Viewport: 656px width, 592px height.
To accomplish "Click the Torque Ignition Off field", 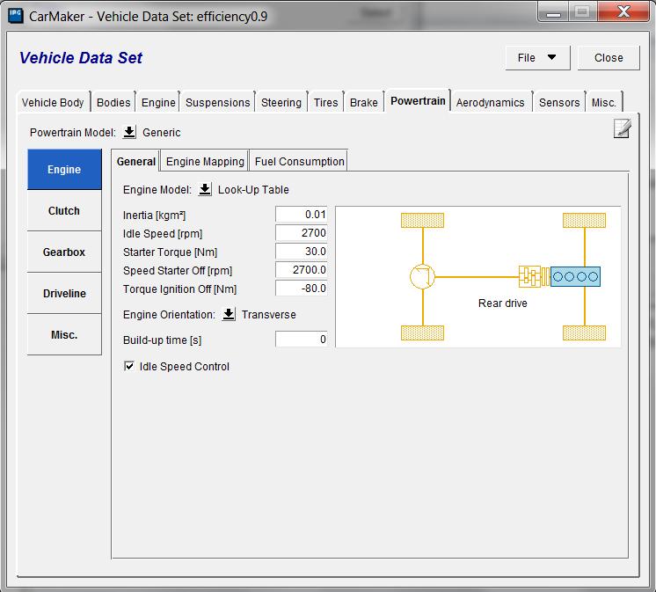I will 302,288.
